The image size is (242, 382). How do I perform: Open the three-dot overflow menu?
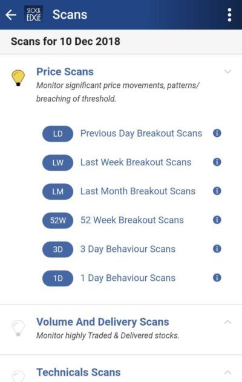pyautogui.click(x=229, y=15)
